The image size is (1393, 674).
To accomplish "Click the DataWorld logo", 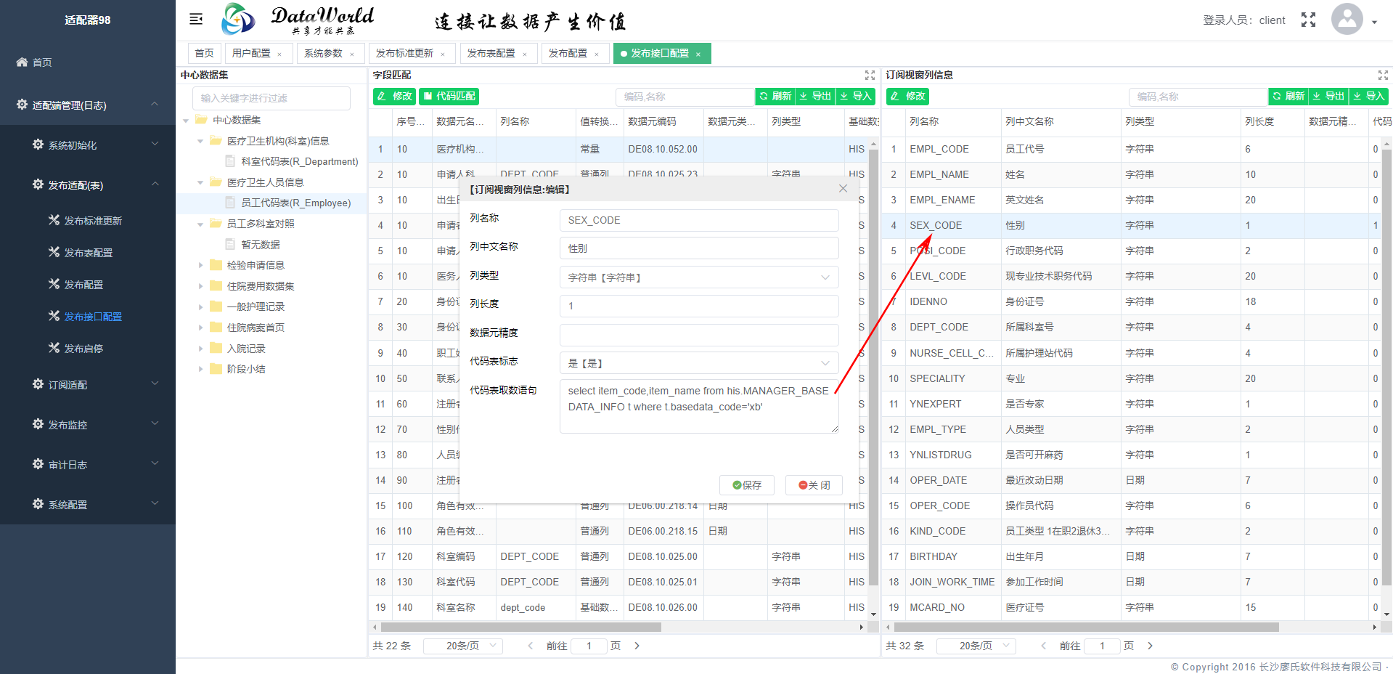I will [x=298, y=20].
